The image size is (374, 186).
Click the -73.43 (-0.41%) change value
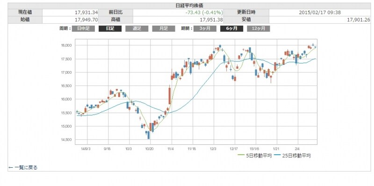pyautogui.click(x=204, y=13)
